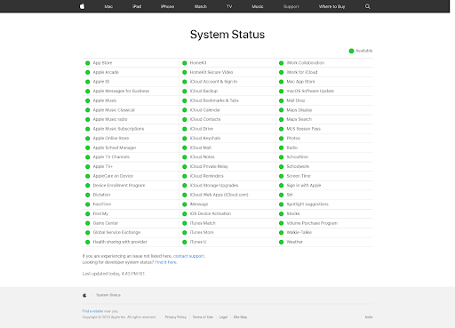
Task: Click the status dot for Photos
Action: 282,139
